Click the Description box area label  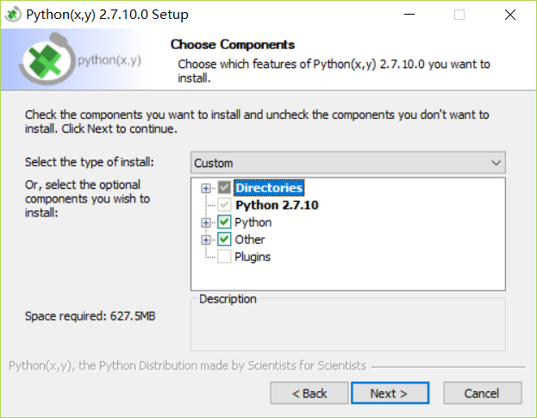[228, 299]
